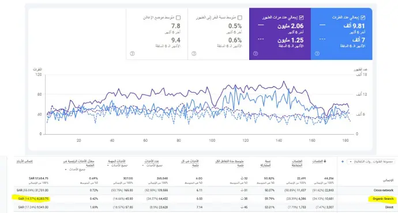Open events dropdown under عدد الأحداث

click(153, 165)
